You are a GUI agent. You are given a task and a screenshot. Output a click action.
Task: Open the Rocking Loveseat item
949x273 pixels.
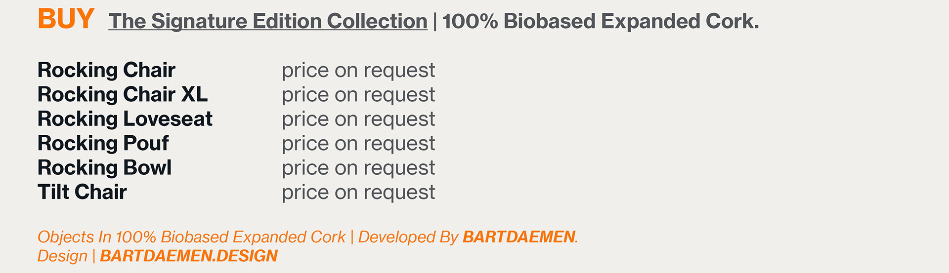click(125, 119)
